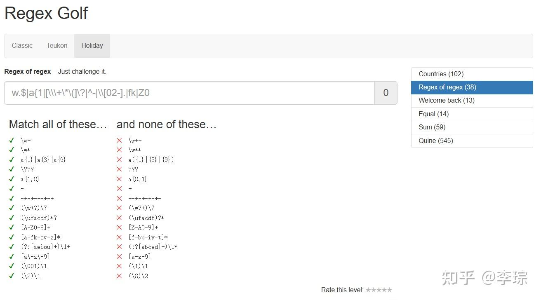Open the Teukon tab
Screen dimensions: 541x300
[57, 46]
